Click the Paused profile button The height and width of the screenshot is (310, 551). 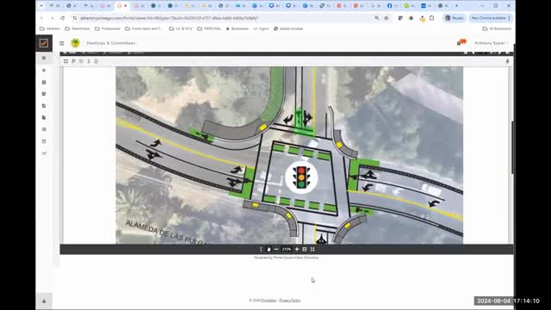point(454,18)
